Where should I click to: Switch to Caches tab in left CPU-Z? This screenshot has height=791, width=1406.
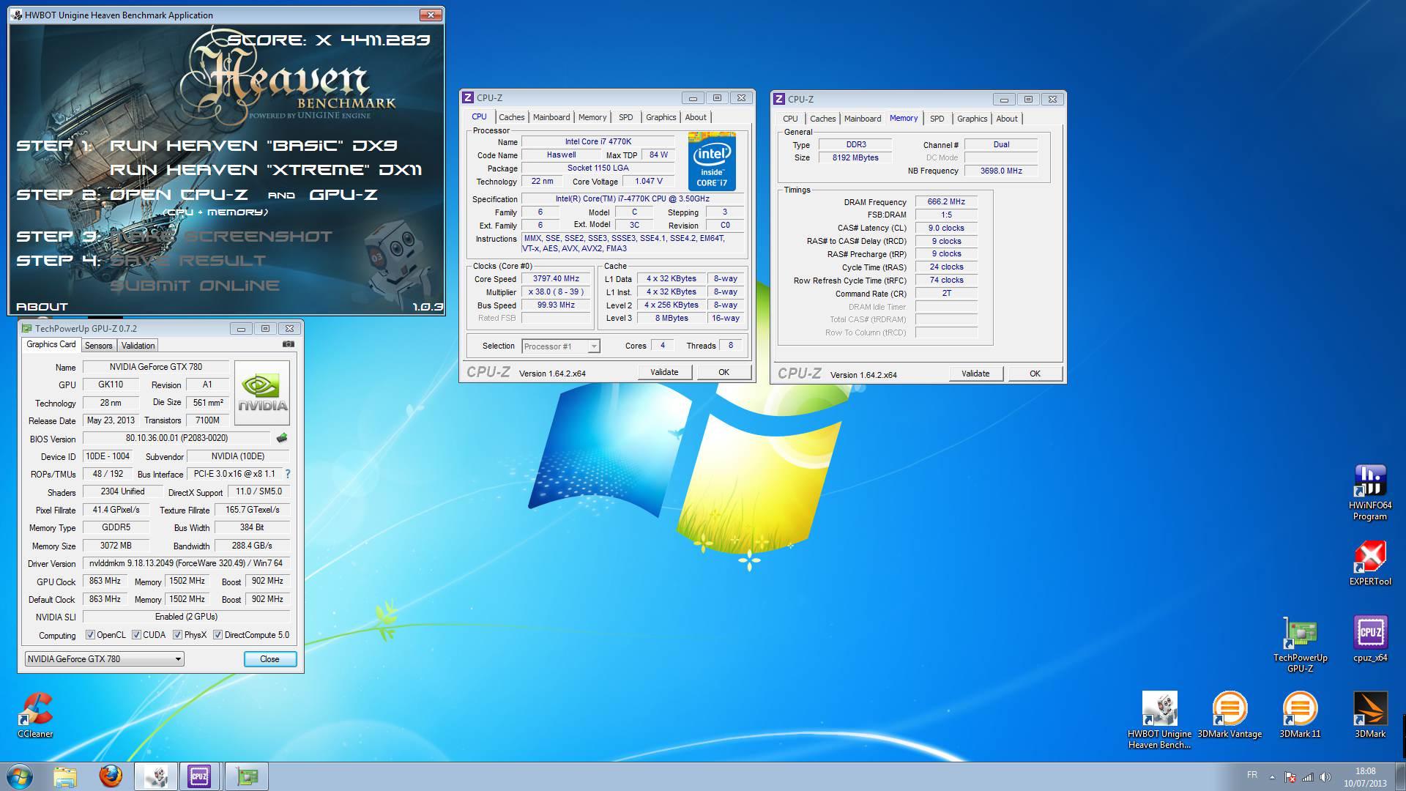tap(511, 117)
